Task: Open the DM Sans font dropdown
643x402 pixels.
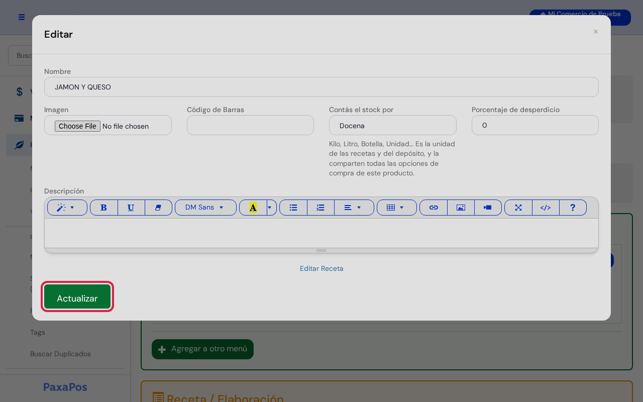Action: (205, 208)
